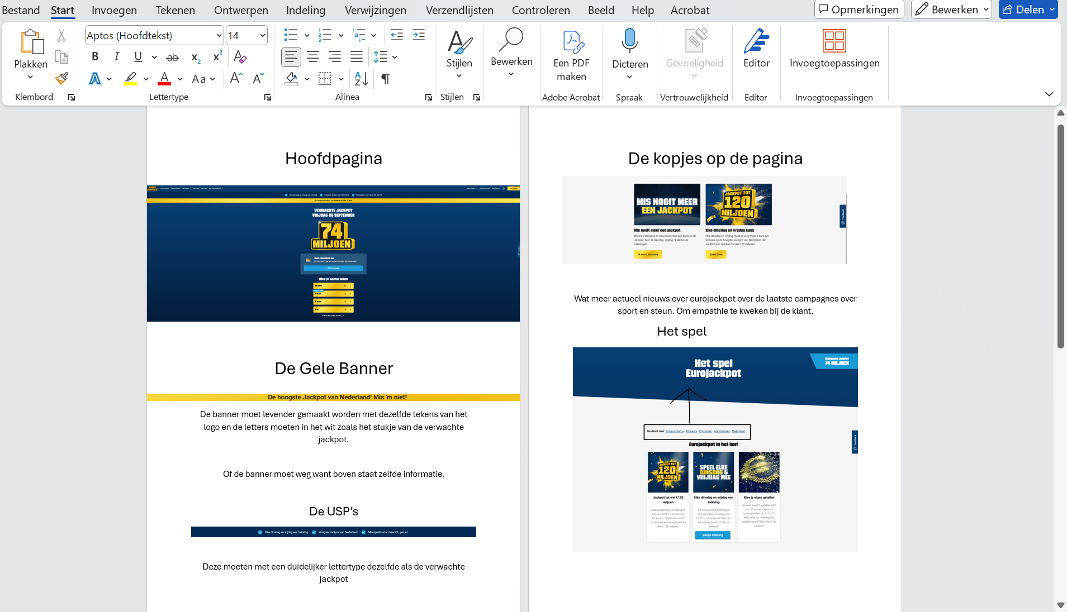Image resolution: width=1067 pixels, height=612 pixels.
Task: Open the multilevel list dropdown arrow
Action: pyautogui.click(x=373, y=36)
